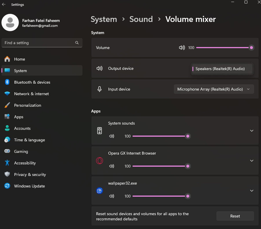Click the Output device speaker icon
261x229 pixels.
(x=100, y=68)
